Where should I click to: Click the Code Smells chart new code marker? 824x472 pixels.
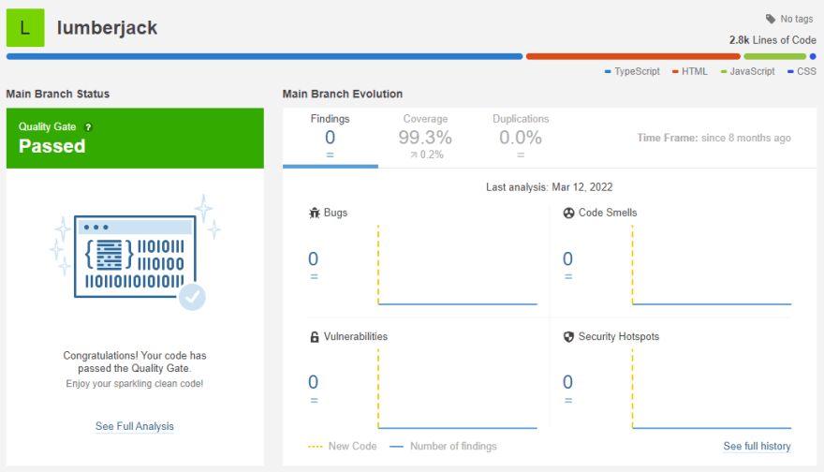(x=633, y=264)
